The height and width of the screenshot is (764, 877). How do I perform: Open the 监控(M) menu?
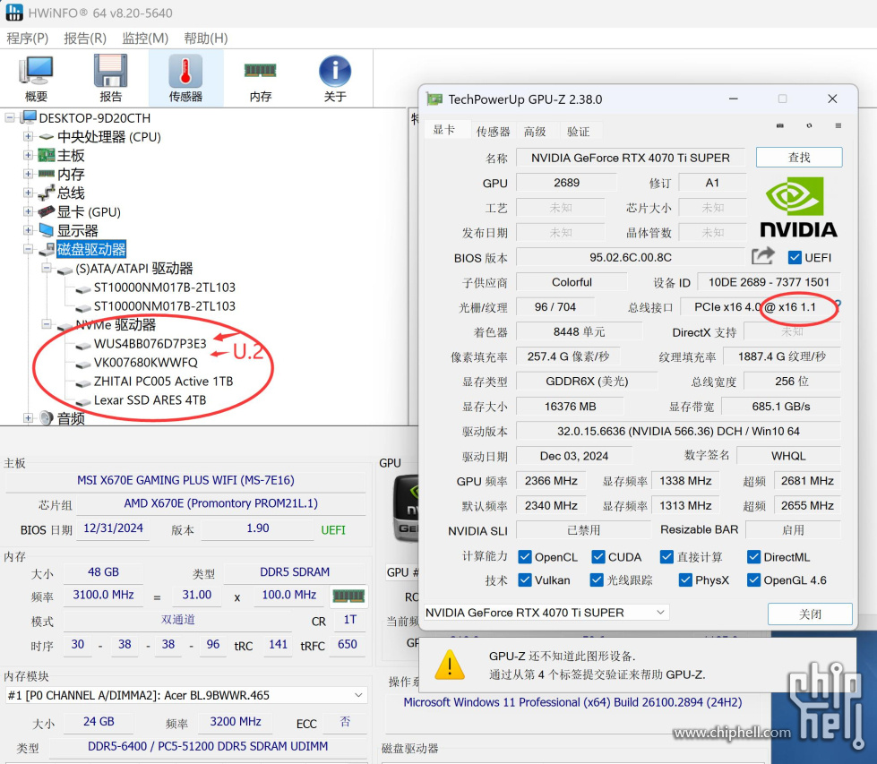145,38
